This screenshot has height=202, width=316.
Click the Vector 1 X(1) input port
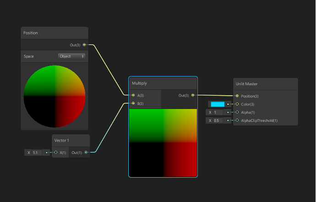coord(56,152)
